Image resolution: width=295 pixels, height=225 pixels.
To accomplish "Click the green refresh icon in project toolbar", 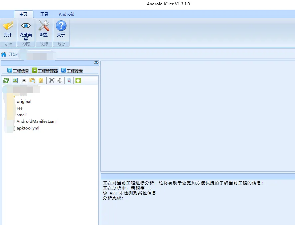I will (x=6, y=80).
